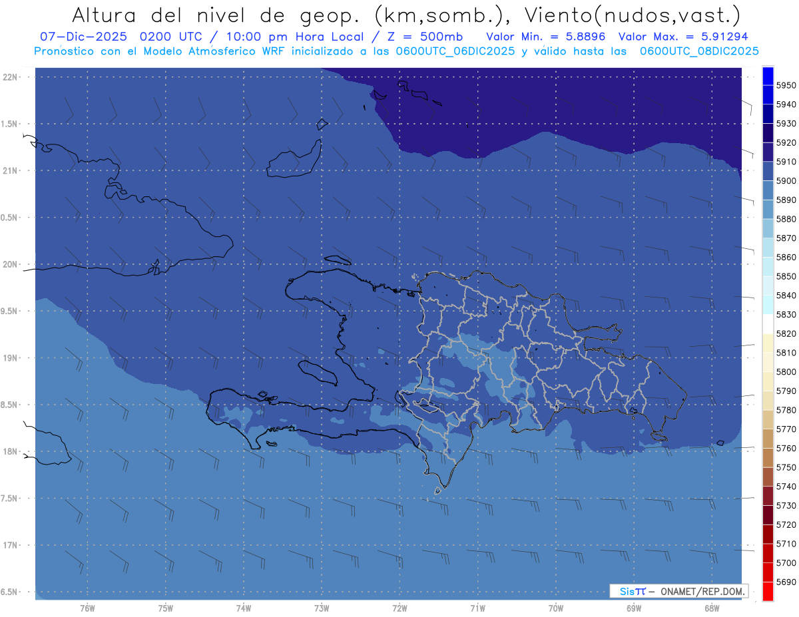Click the 'Z = 500mb' level text
The width and height of the screenshot is (799, 617).
pyautogui.click(x=425, y=37)
